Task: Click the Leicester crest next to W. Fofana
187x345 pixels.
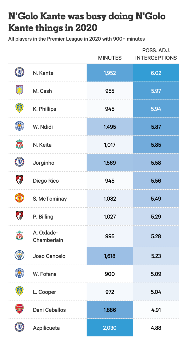Action: [x=19, y=274]
